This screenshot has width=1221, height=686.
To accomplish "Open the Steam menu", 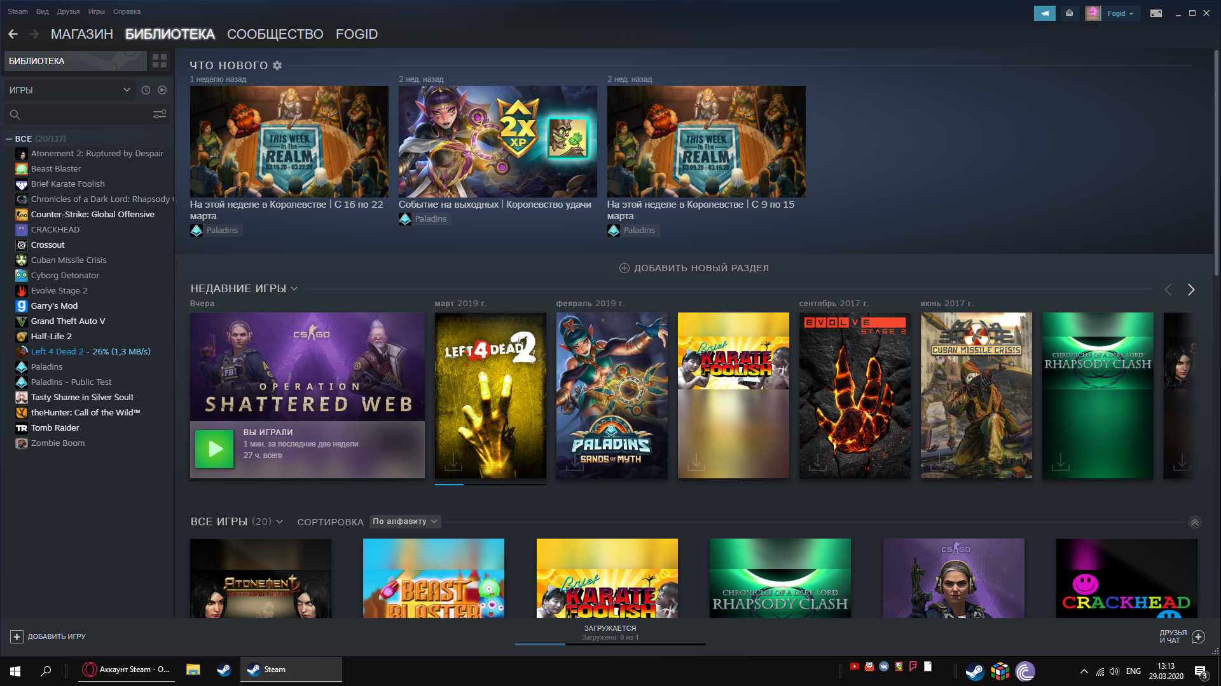I will click(x=18, y=11).
